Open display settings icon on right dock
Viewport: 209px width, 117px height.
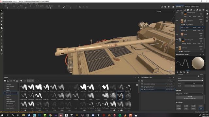point(207,10)
